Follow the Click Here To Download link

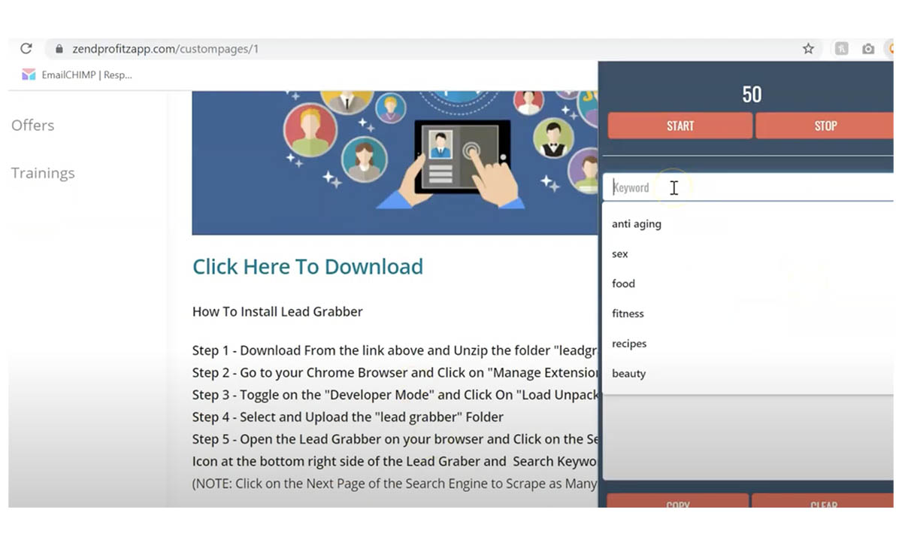tap(307, 266)
